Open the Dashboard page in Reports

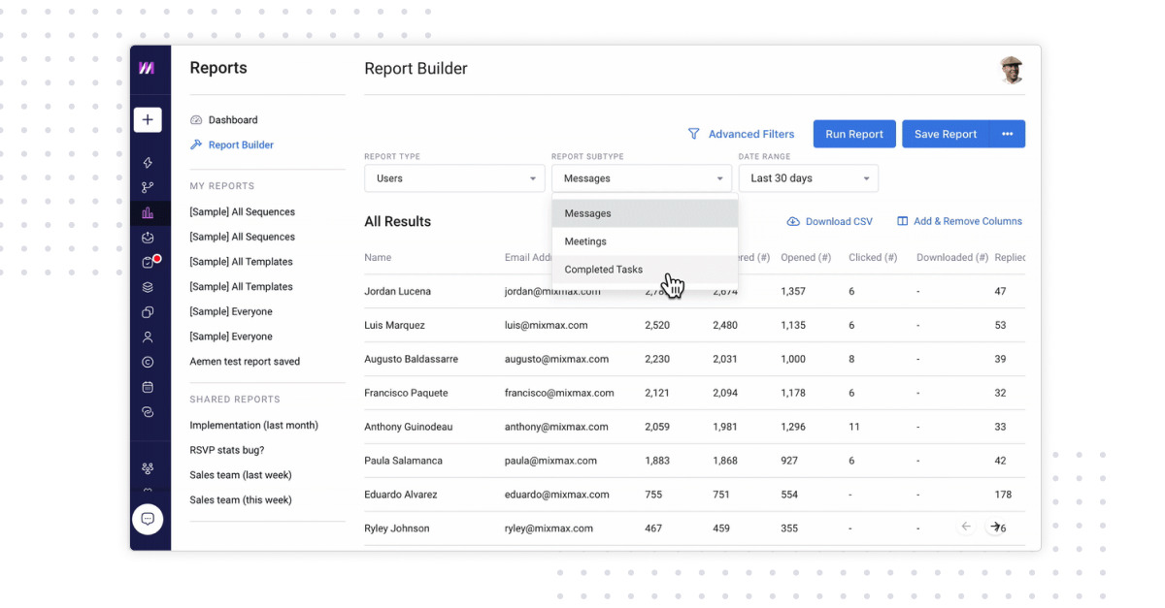pos(232,120)
